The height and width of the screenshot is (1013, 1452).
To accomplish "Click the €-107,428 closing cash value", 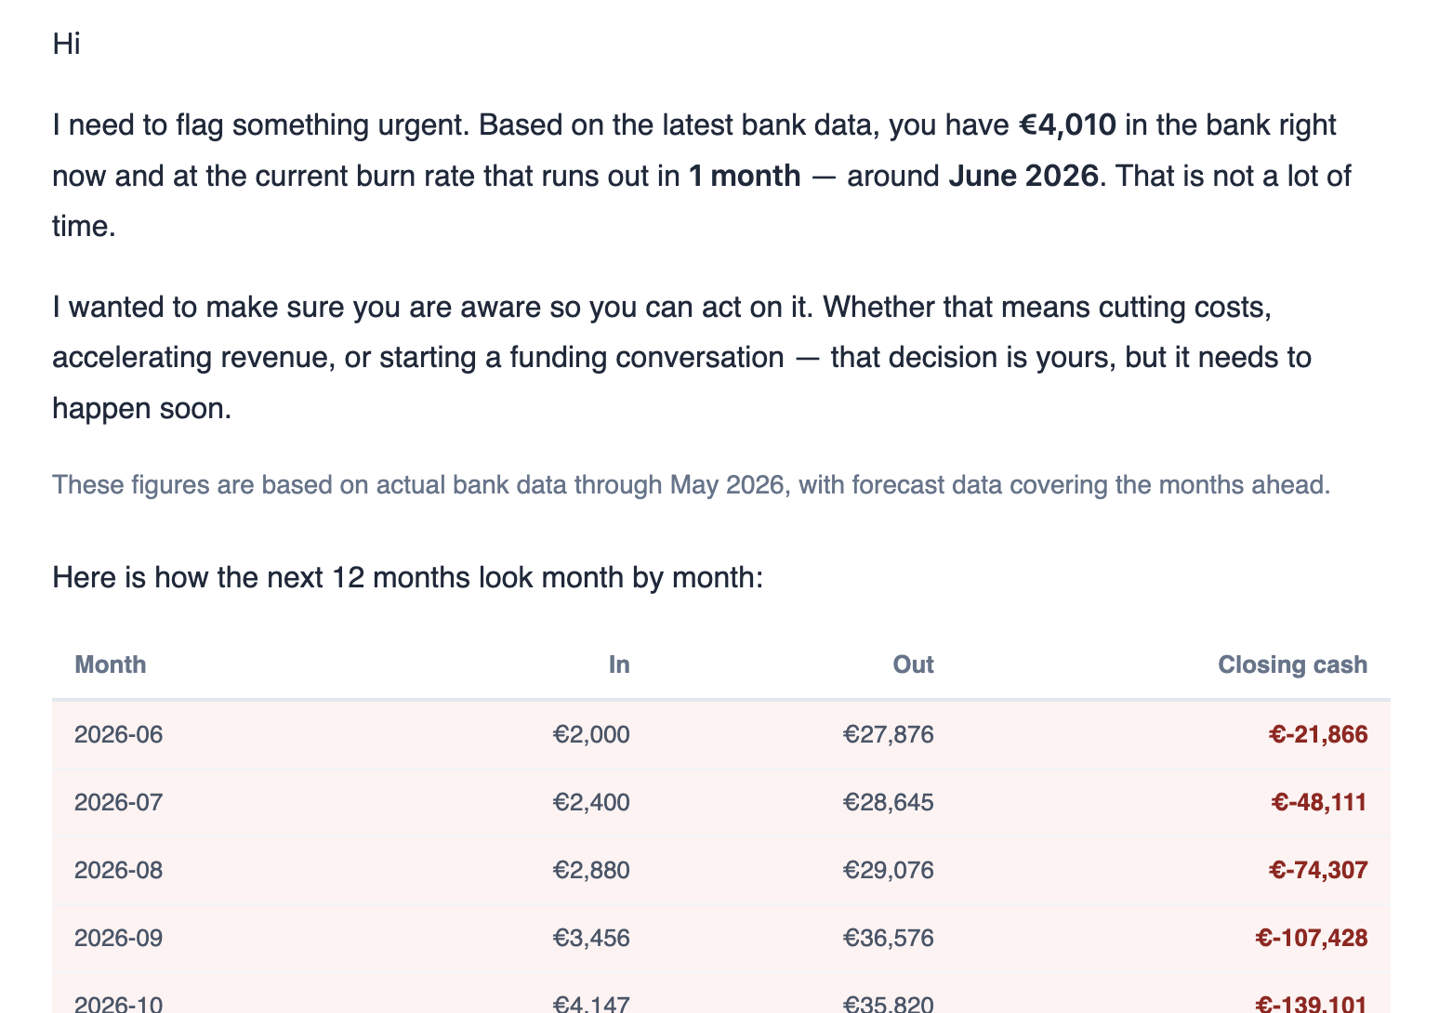I will coord(1312,938).
